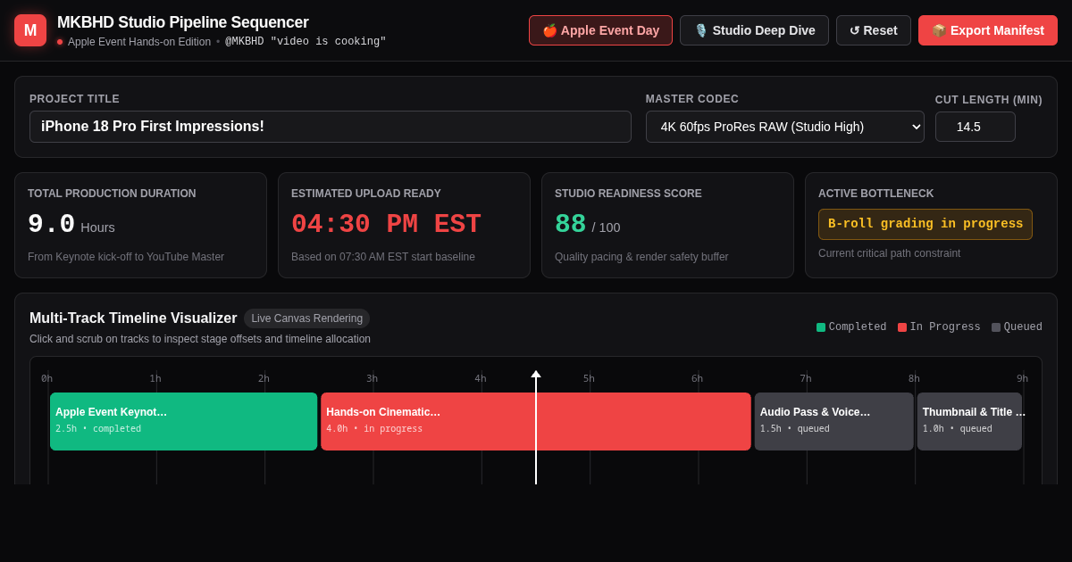Click the red In Progress legend swatch
The height and width of the screenshot is (562, 1072).
tap(902, 327)
